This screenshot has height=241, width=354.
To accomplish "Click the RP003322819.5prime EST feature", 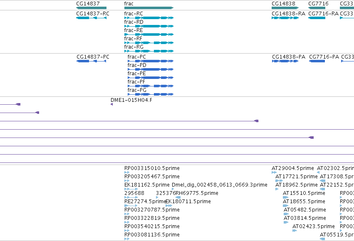I will pos(127,223).
